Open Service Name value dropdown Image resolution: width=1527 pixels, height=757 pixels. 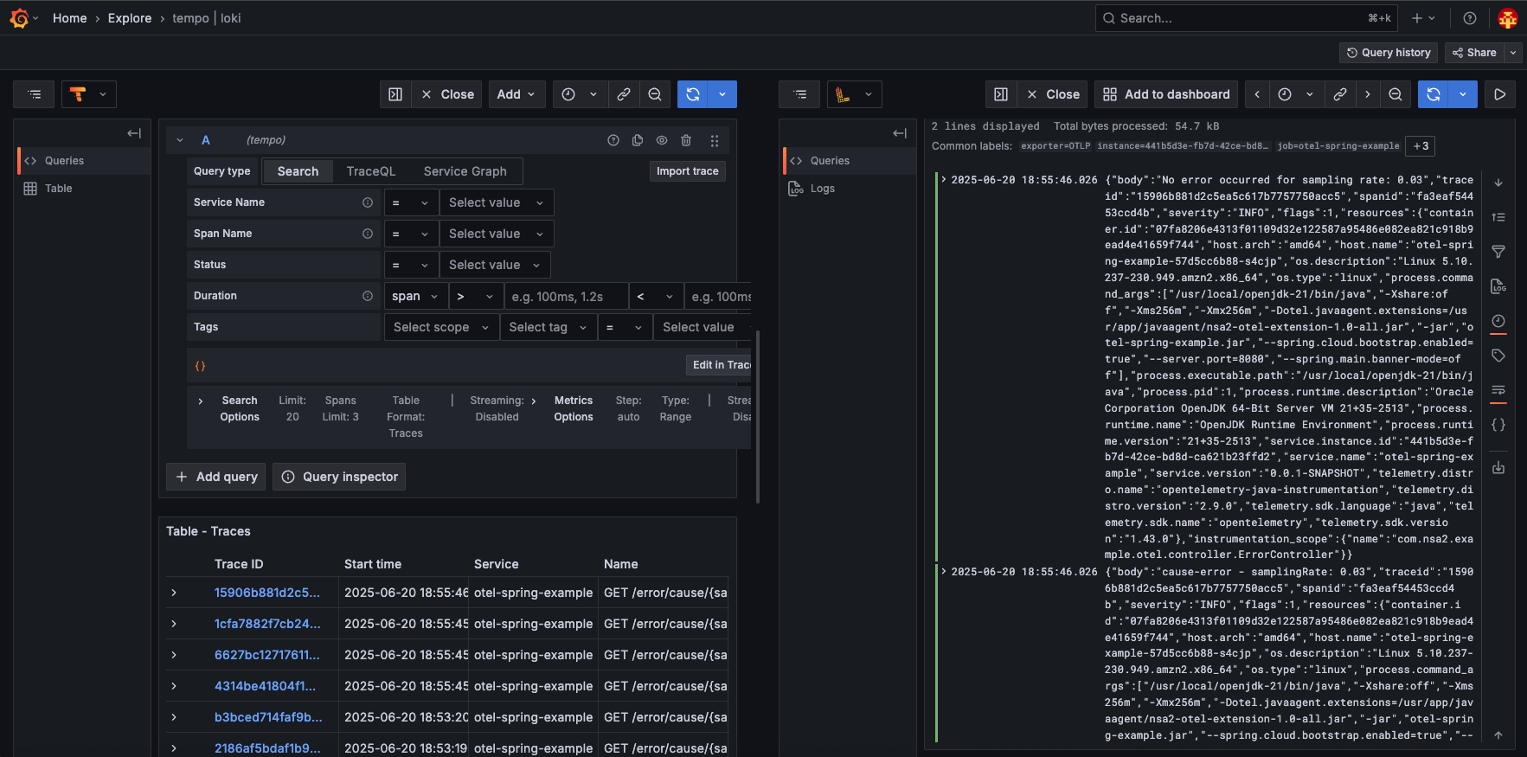point(497,202)
